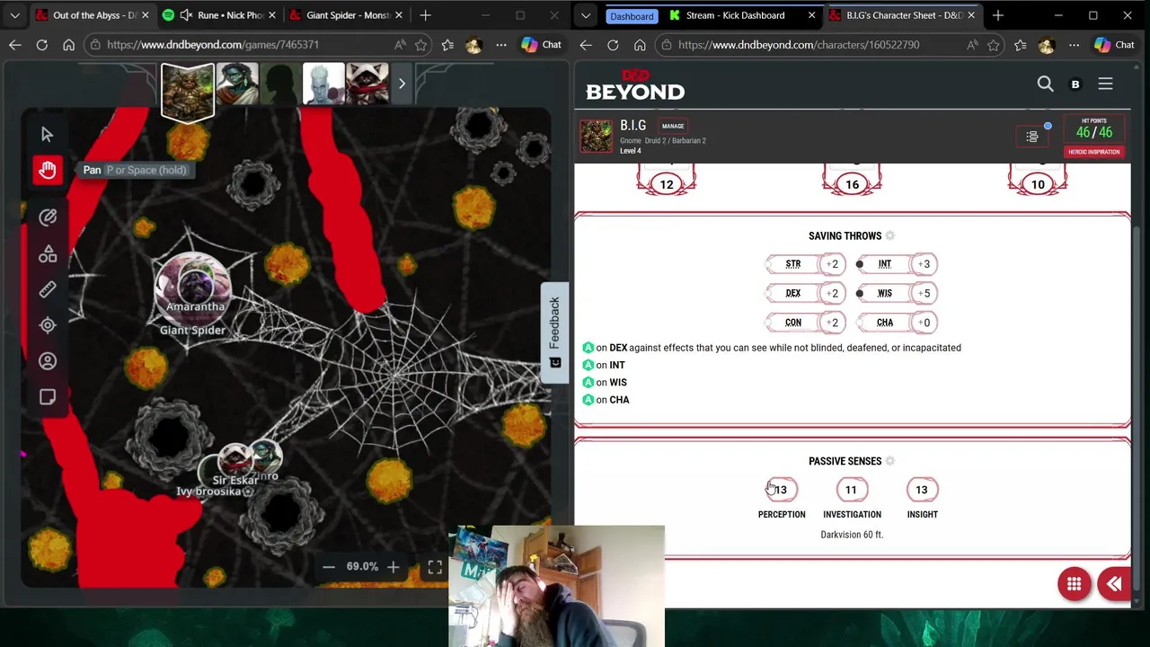Open the token person icon tool
1150x647 pixels.
[x=48, y=361]
